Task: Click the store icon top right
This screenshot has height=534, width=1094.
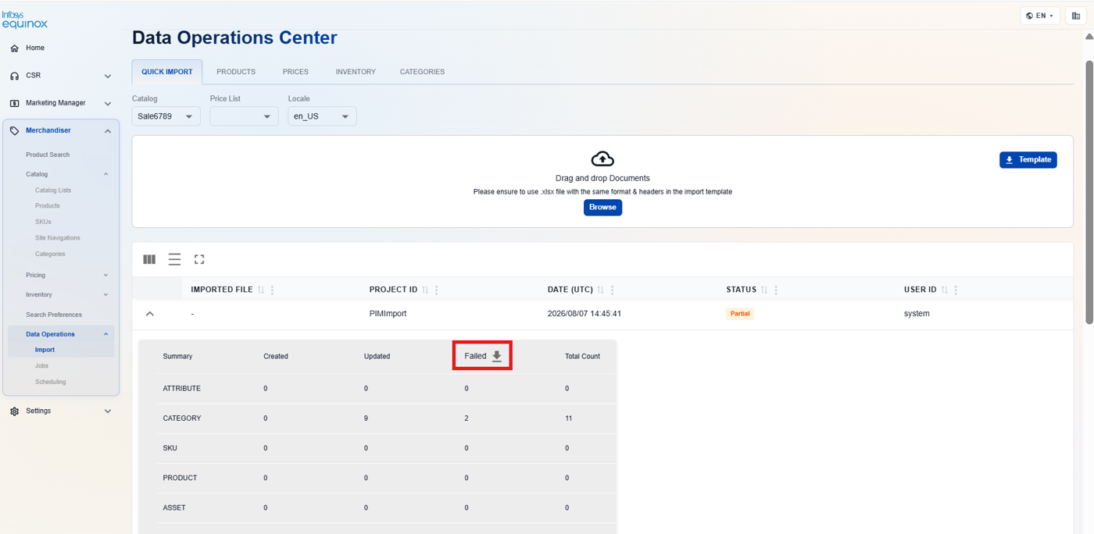Action: tap(1076, 16)
